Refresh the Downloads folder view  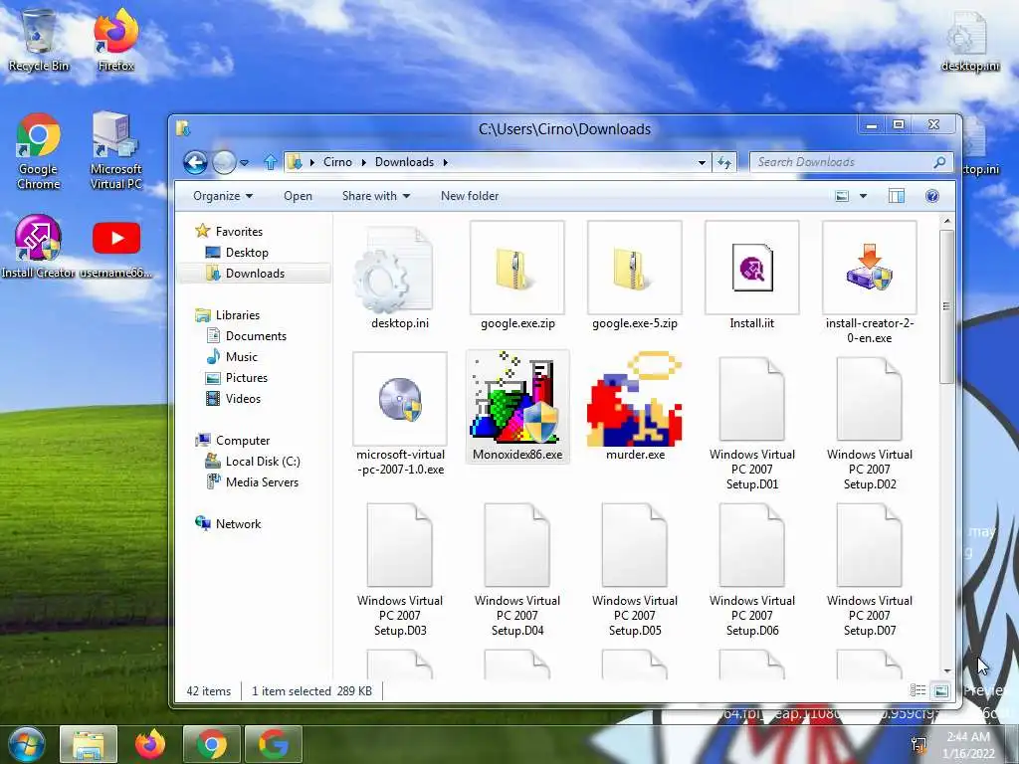tap(724, 162)
